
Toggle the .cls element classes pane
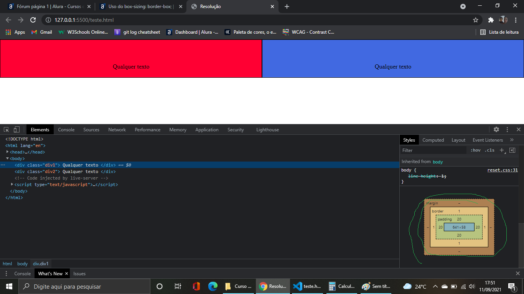(489, 150)
